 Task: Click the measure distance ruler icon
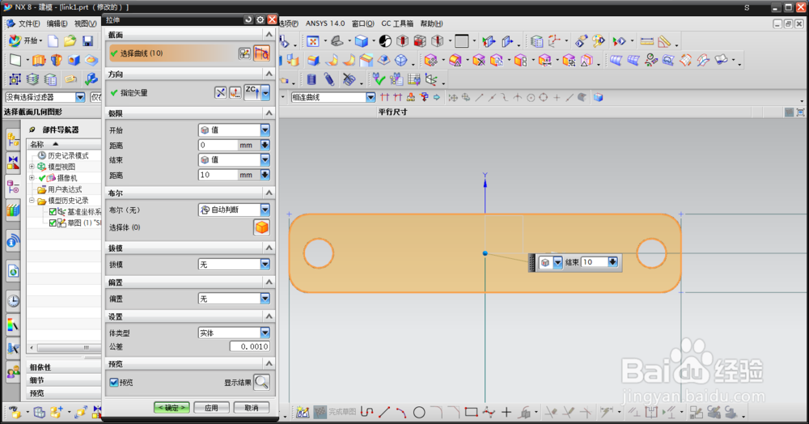[x=646, y=41]
